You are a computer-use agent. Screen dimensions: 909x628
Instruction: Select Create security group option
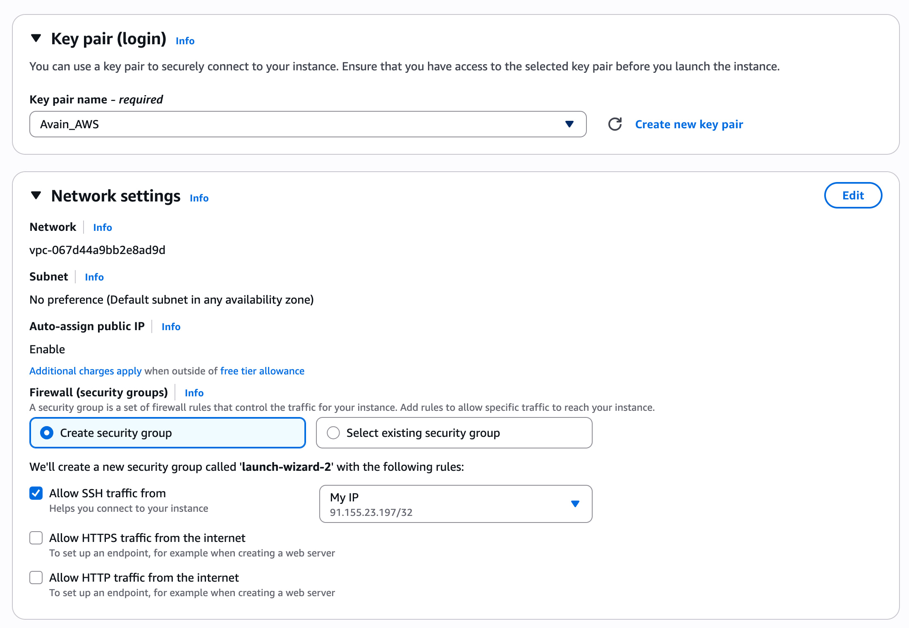47,433
